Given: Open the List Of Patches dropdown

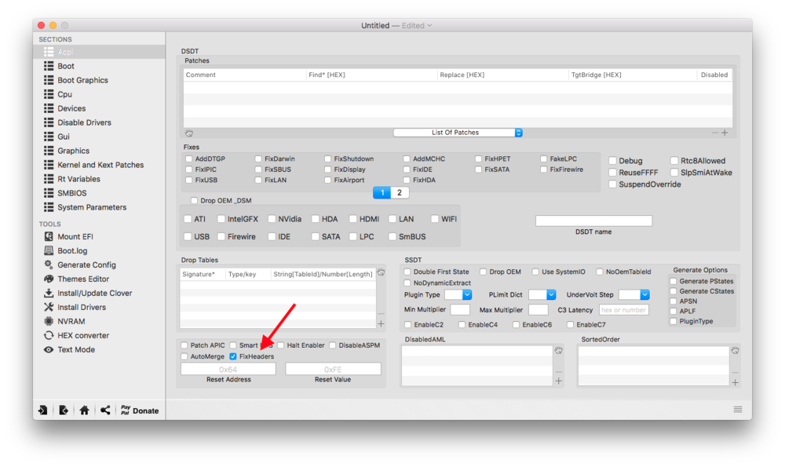Looking at the screenshot, I should click(x=458, y=133).
